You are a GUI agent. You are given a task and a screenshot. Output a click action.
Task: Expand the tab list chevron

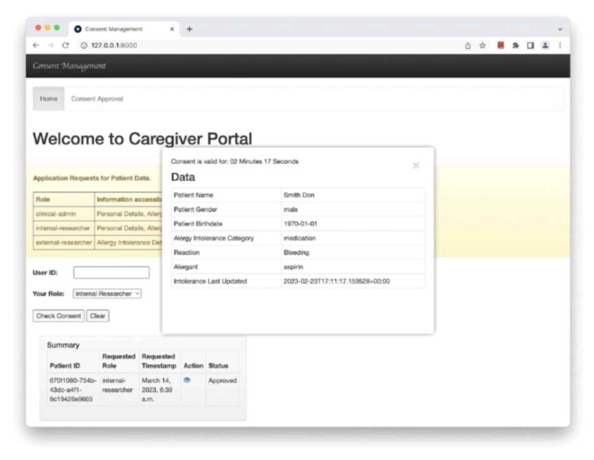click(560, 29)
